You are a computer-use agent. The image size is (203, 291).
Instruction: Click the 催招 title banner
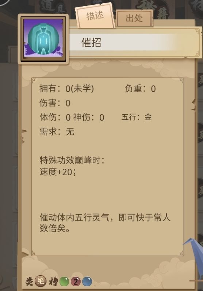pyautogui.click(x=134, y=42)
